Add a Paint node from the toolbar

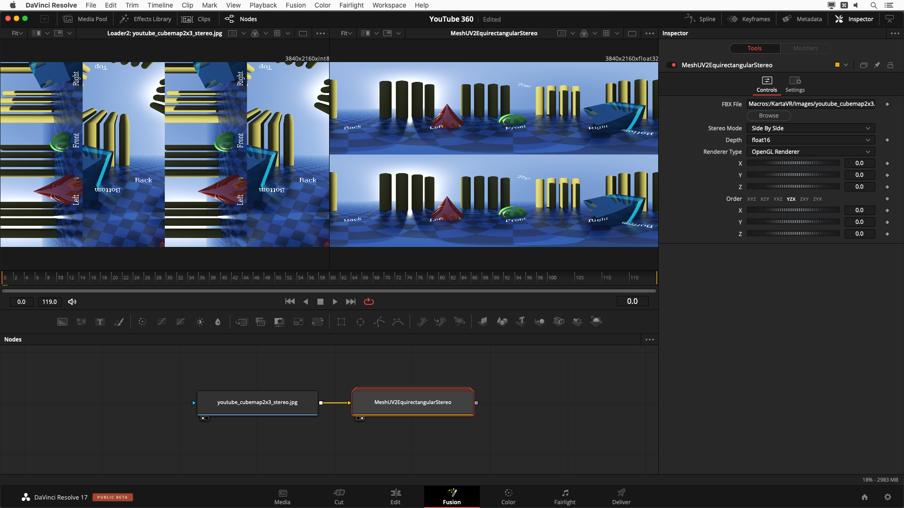pyautogui.click(x=119, y=322)
